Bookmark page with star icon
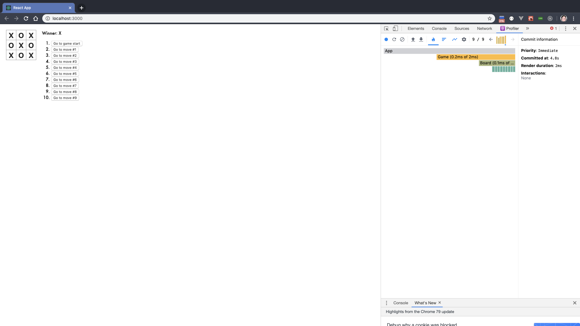The image size is (580, 326). (x=490, y=18)
